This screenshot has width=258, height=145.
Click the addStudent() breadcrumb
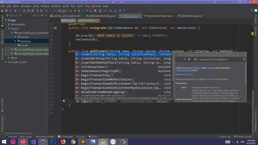[89, 21]
